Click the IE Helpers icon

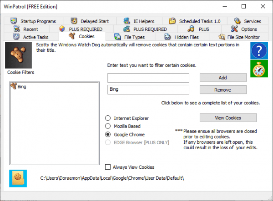[127, 21]
